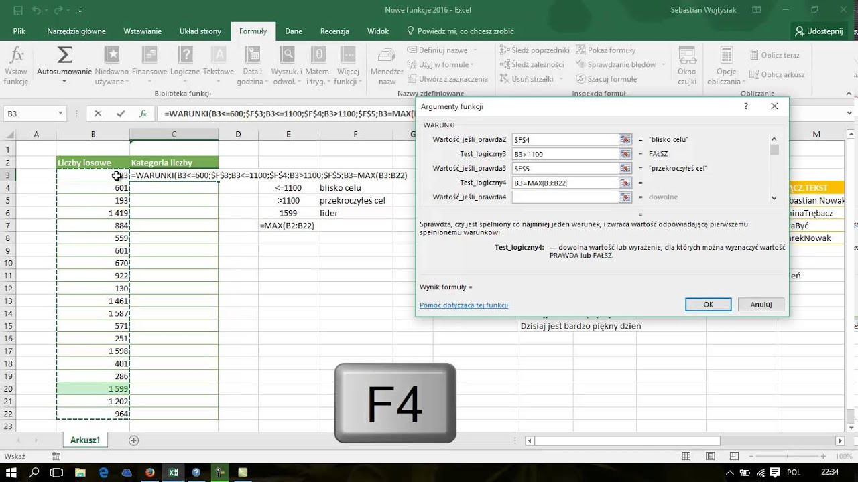Toggle Pokaż formuły
This screenshot has height=482, width=858.
pos(605,50)
